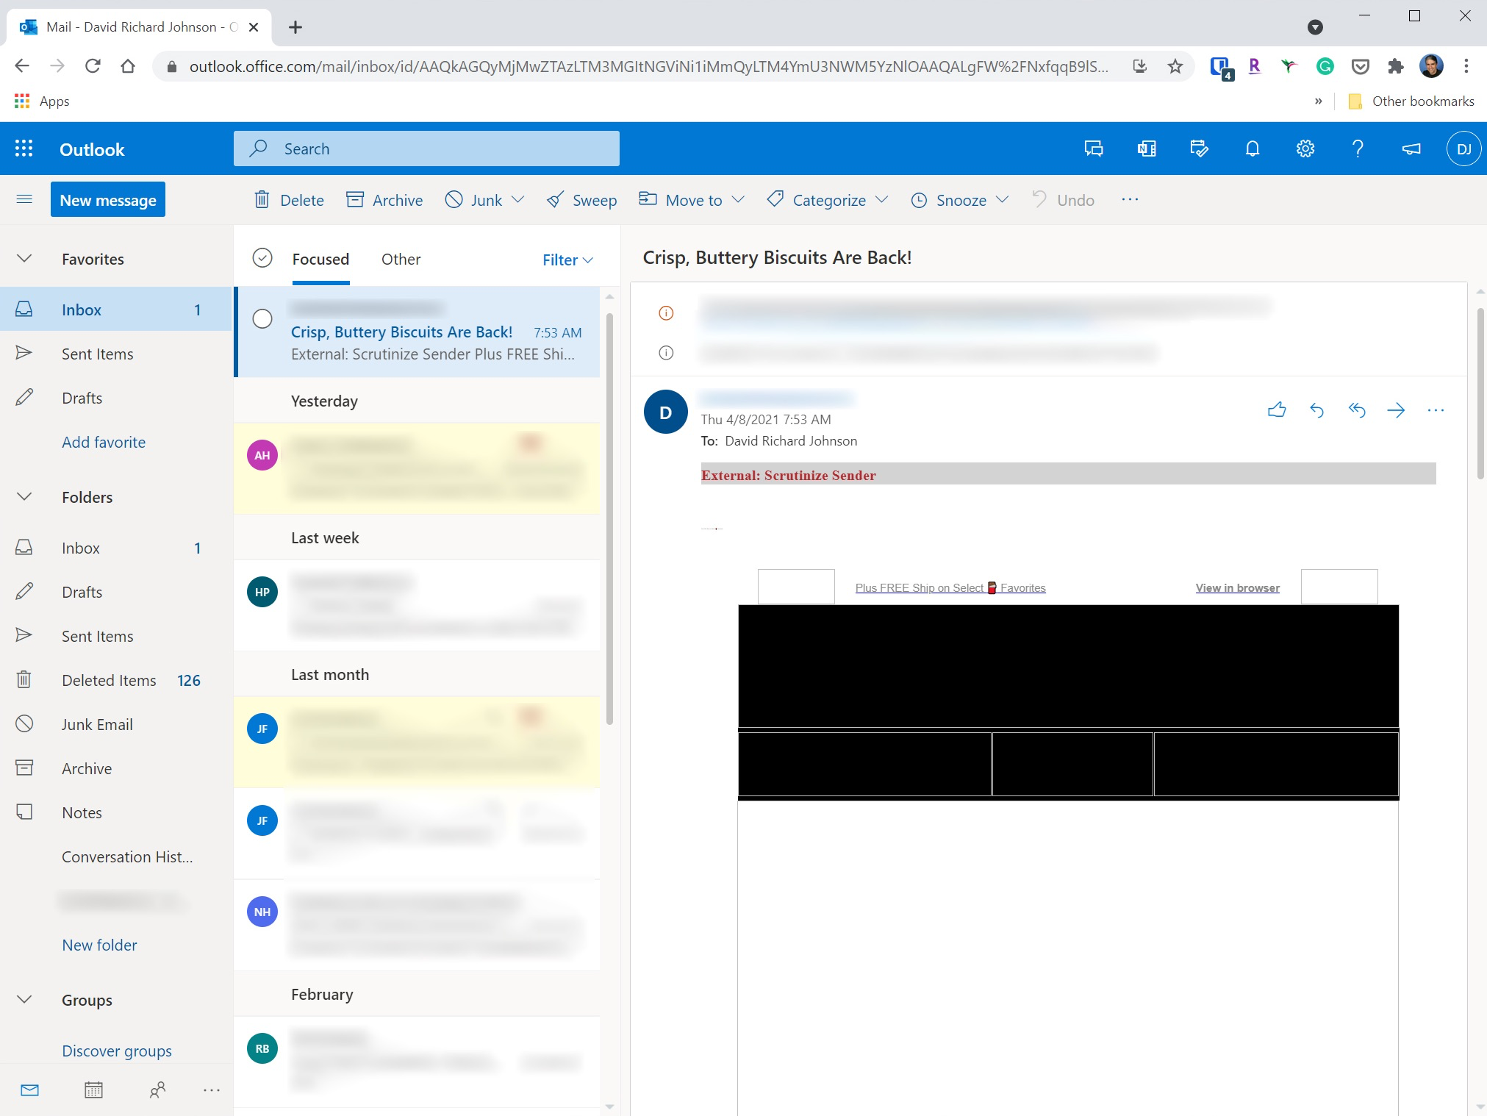
Task: Click the Like thumbs-up icon
Action: tap(1276, 409)
